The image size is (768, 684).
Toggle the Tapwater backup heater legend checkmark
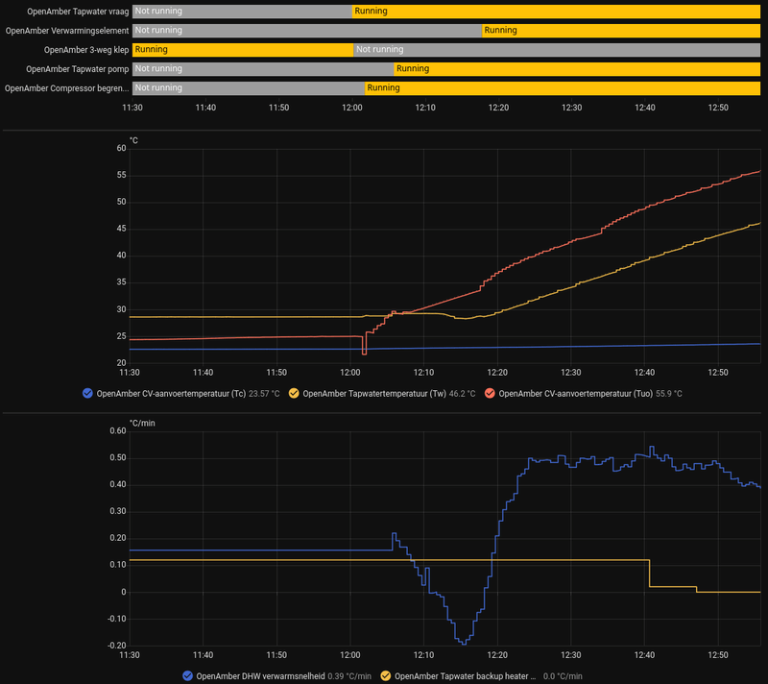tap(386, 676)
